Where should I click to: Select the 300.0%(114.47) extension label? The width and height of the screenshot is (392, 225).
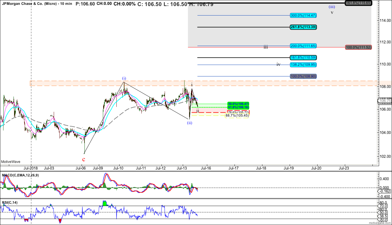tap(303, 15)
